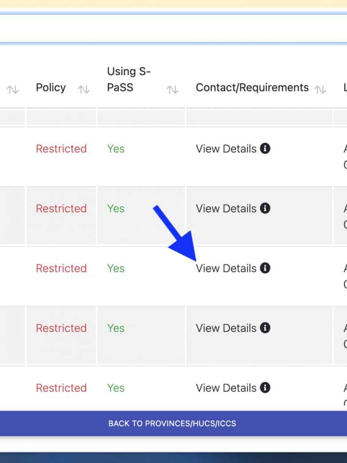Click Restricted policy in first row
Image resolution: width=347 pixels, height=463 pixels.
[x=61, y=149]
